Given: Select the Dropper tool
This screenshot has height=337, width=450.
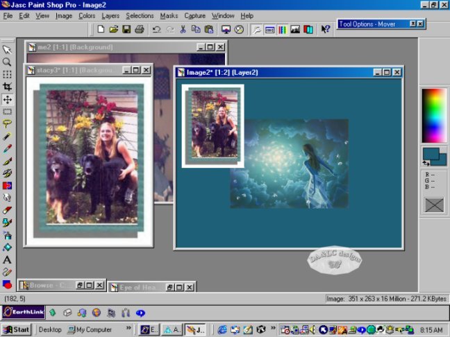Looking at the screenshot, I should pyautogui.click(x=7, y=148).
